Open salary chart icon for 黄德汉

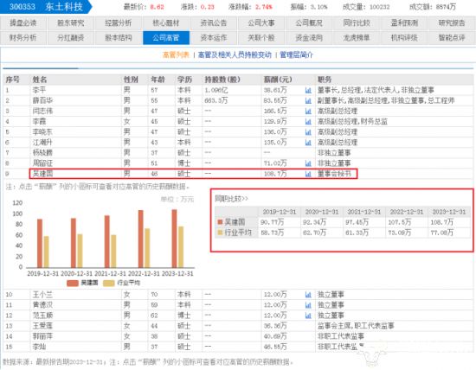(x=308, y=305)
